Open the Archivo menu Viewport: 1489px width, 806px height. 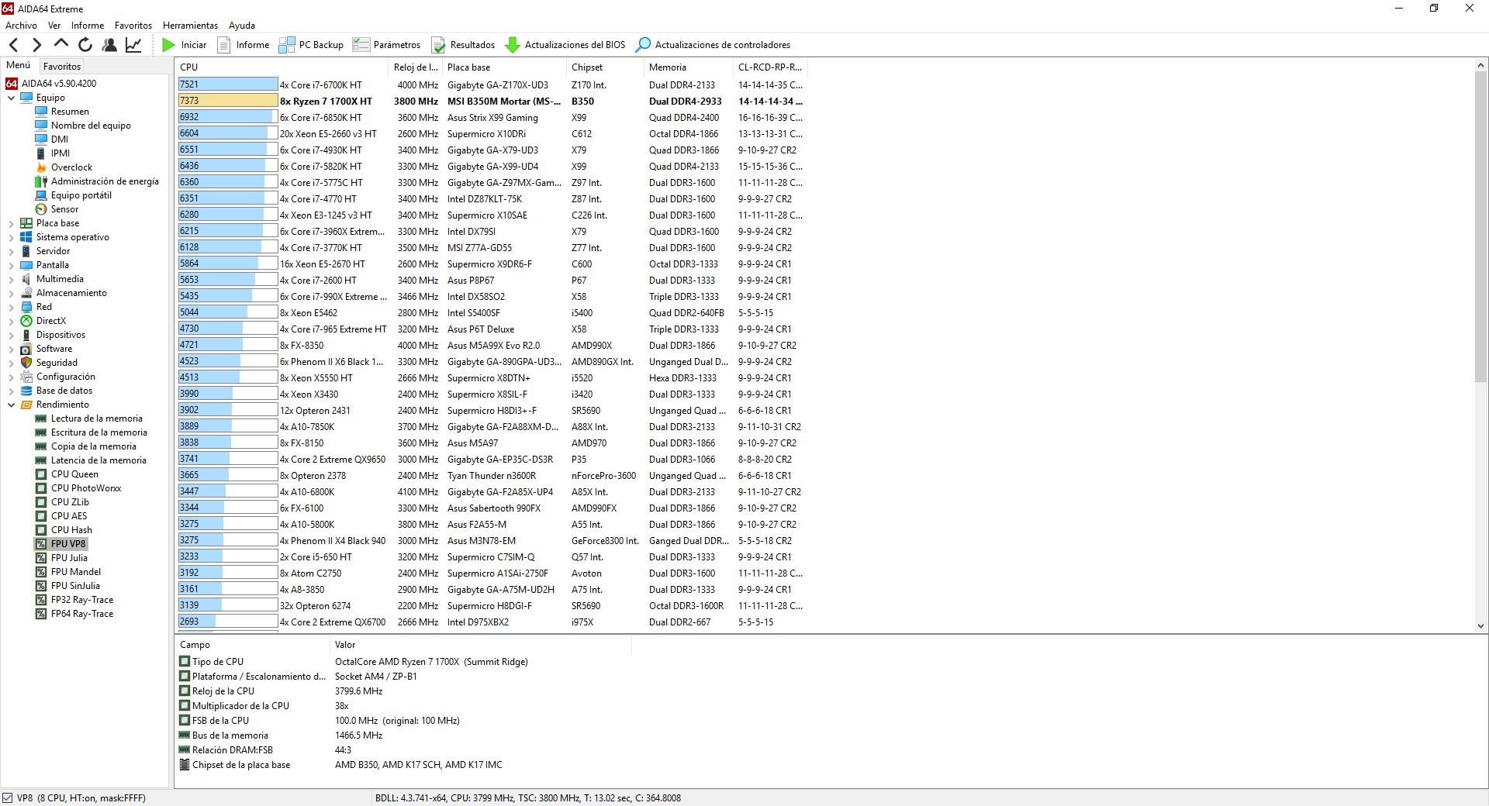coord(21,26)
